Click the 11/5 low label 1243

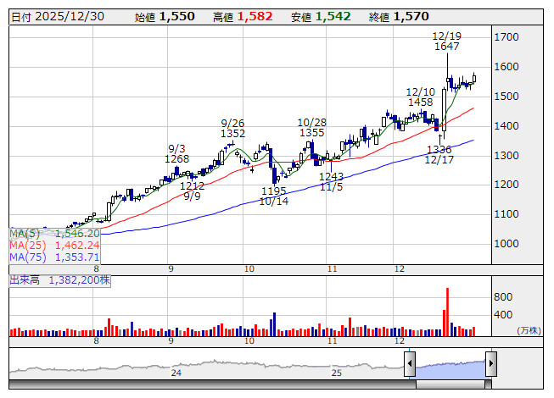(331, 176)
